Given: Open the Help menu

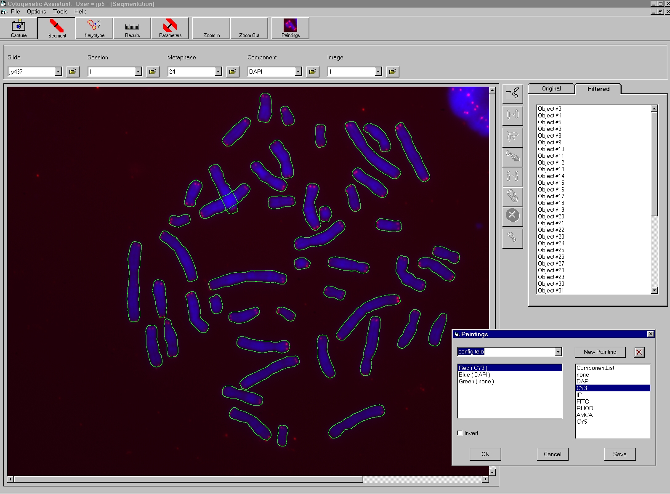Looking at the screenshot, I should coord(80,11).
